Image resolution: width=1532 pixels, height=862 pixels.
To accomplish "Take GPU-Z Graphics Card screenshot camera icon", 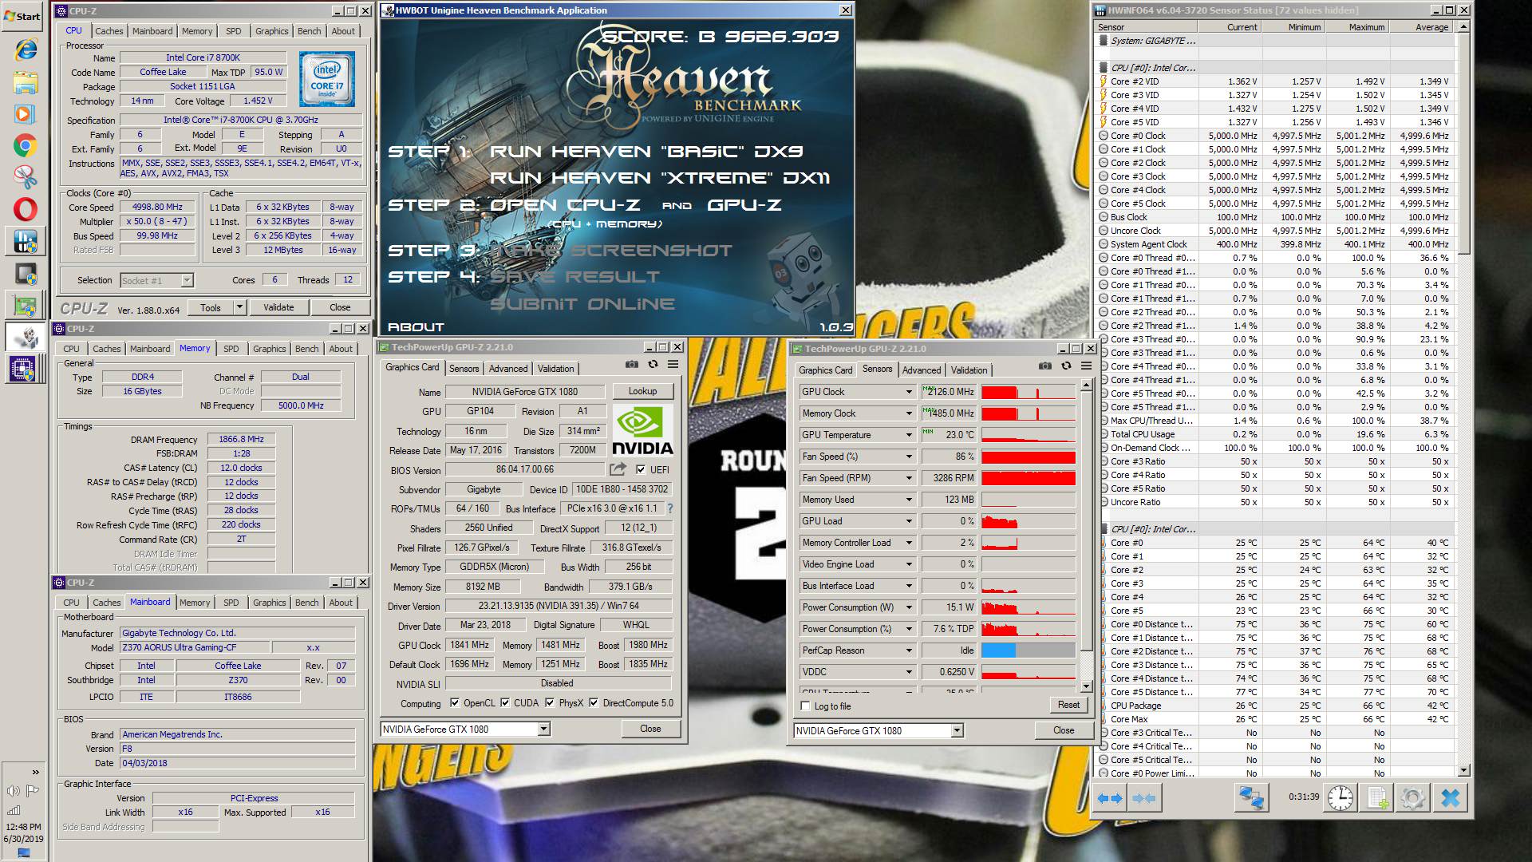I will (632, 365).
